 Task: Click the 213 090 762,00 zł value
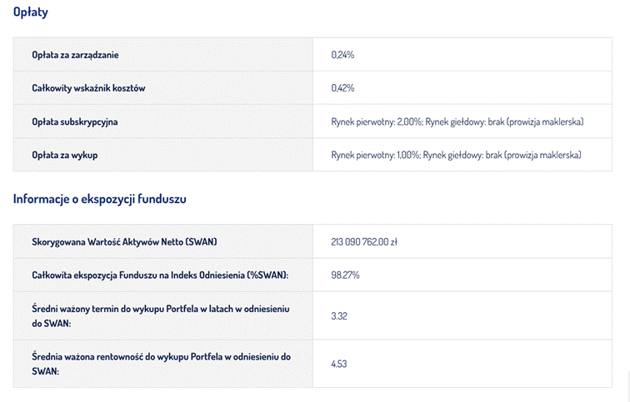pos(364,242)
